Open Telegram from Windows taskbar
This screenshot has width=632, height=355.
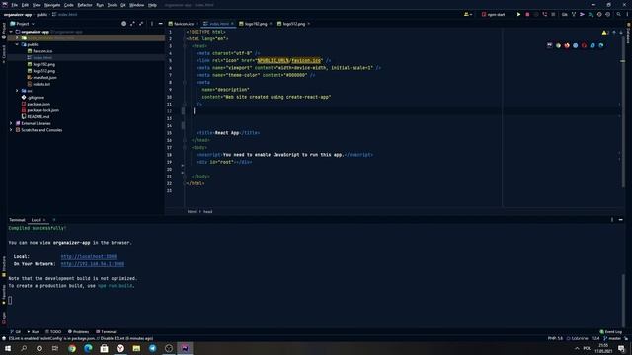[152, 348]
